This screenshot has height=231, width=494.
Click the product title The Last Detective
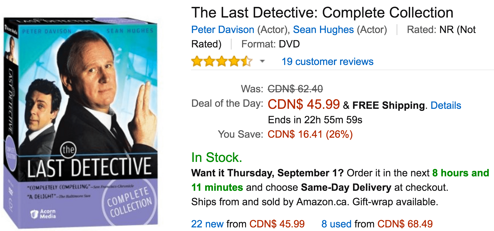point(322,12)
